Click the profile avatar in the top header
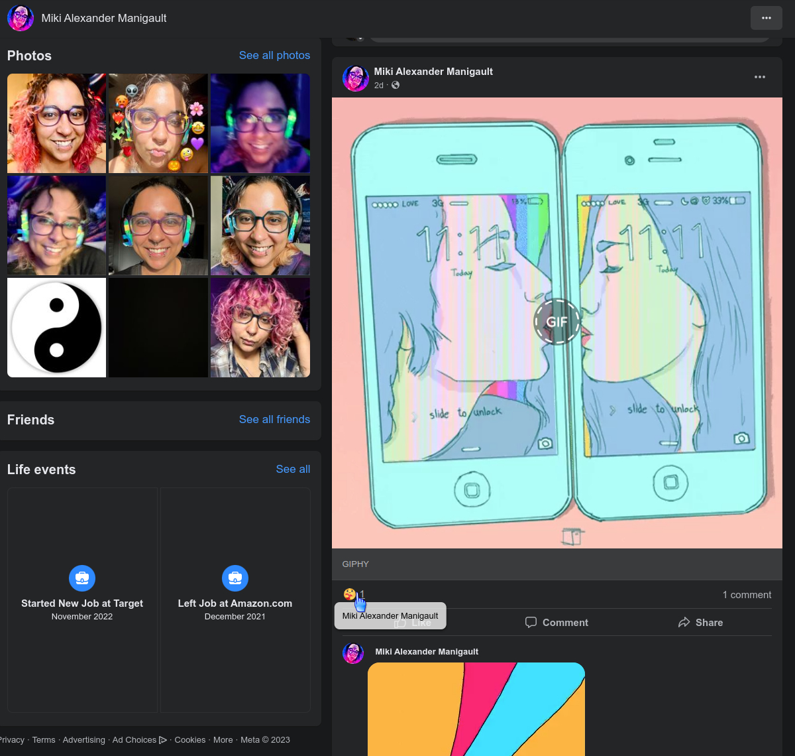Viewport: 795px width, 756px height. [x=21, y=18]
